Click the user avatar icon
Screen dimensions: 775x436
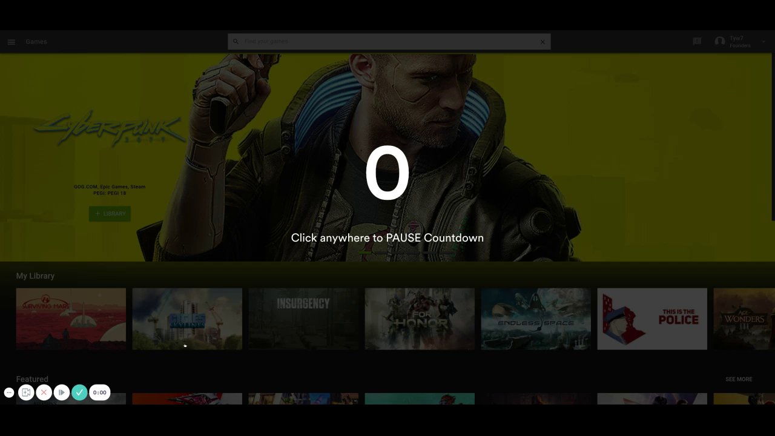720,41
